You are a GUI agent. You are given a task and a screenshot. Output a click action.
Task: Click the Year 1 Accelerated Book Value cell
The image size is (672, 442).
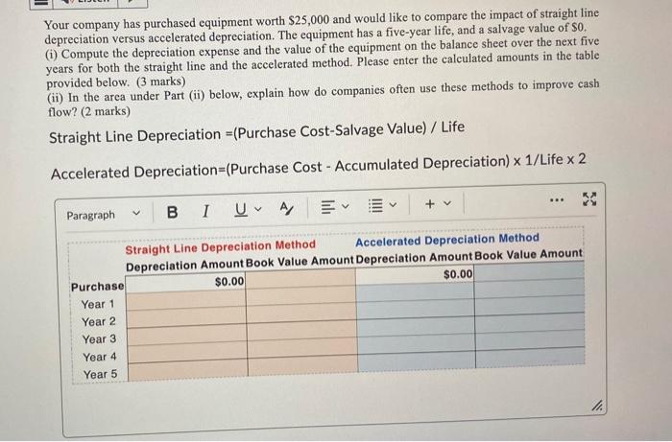[x=530, y=290]
